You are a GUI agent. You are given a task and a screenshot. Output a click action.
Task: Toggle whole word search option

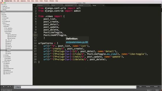click(x=6, y=86)
